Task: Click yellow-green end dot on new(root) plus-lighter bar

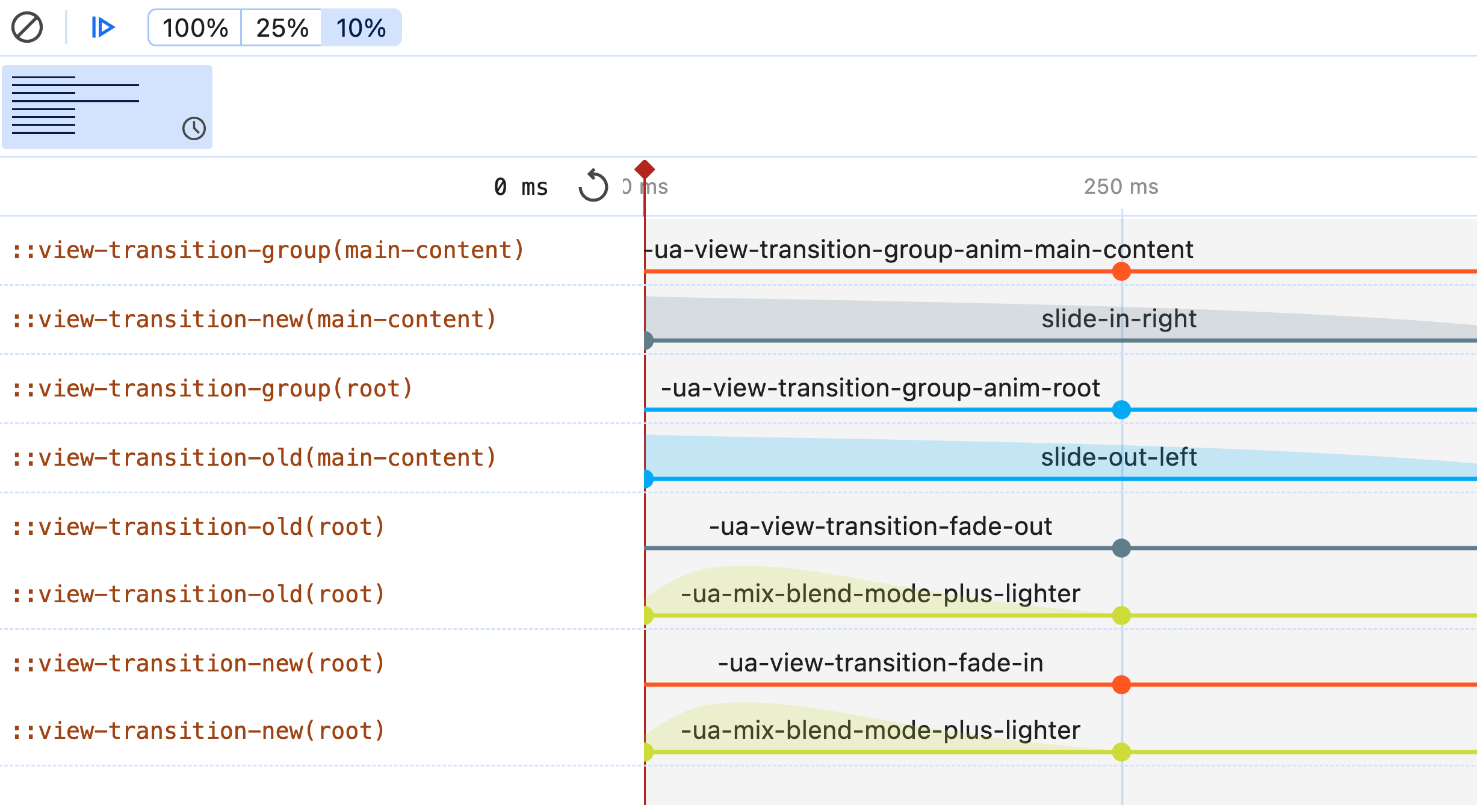Action: point(1121,752)
